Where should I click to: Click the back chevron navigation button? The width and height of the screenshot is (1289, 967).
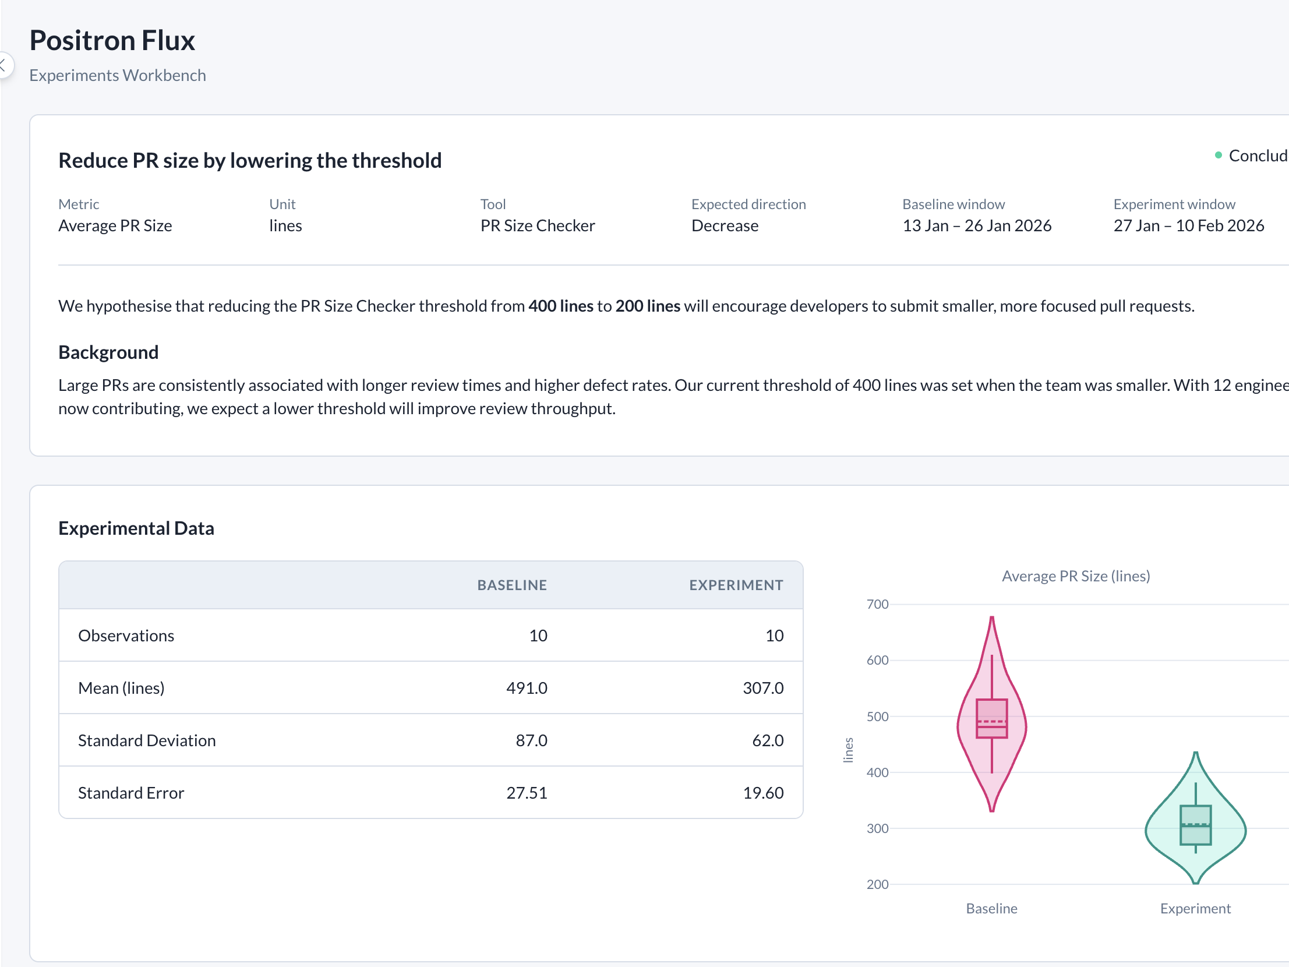pyautogui.click(x=5, y=65)
